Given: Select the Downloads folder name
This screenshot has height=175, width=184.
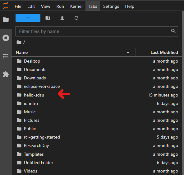Looking at the screenshot, I should coord(35,78).
